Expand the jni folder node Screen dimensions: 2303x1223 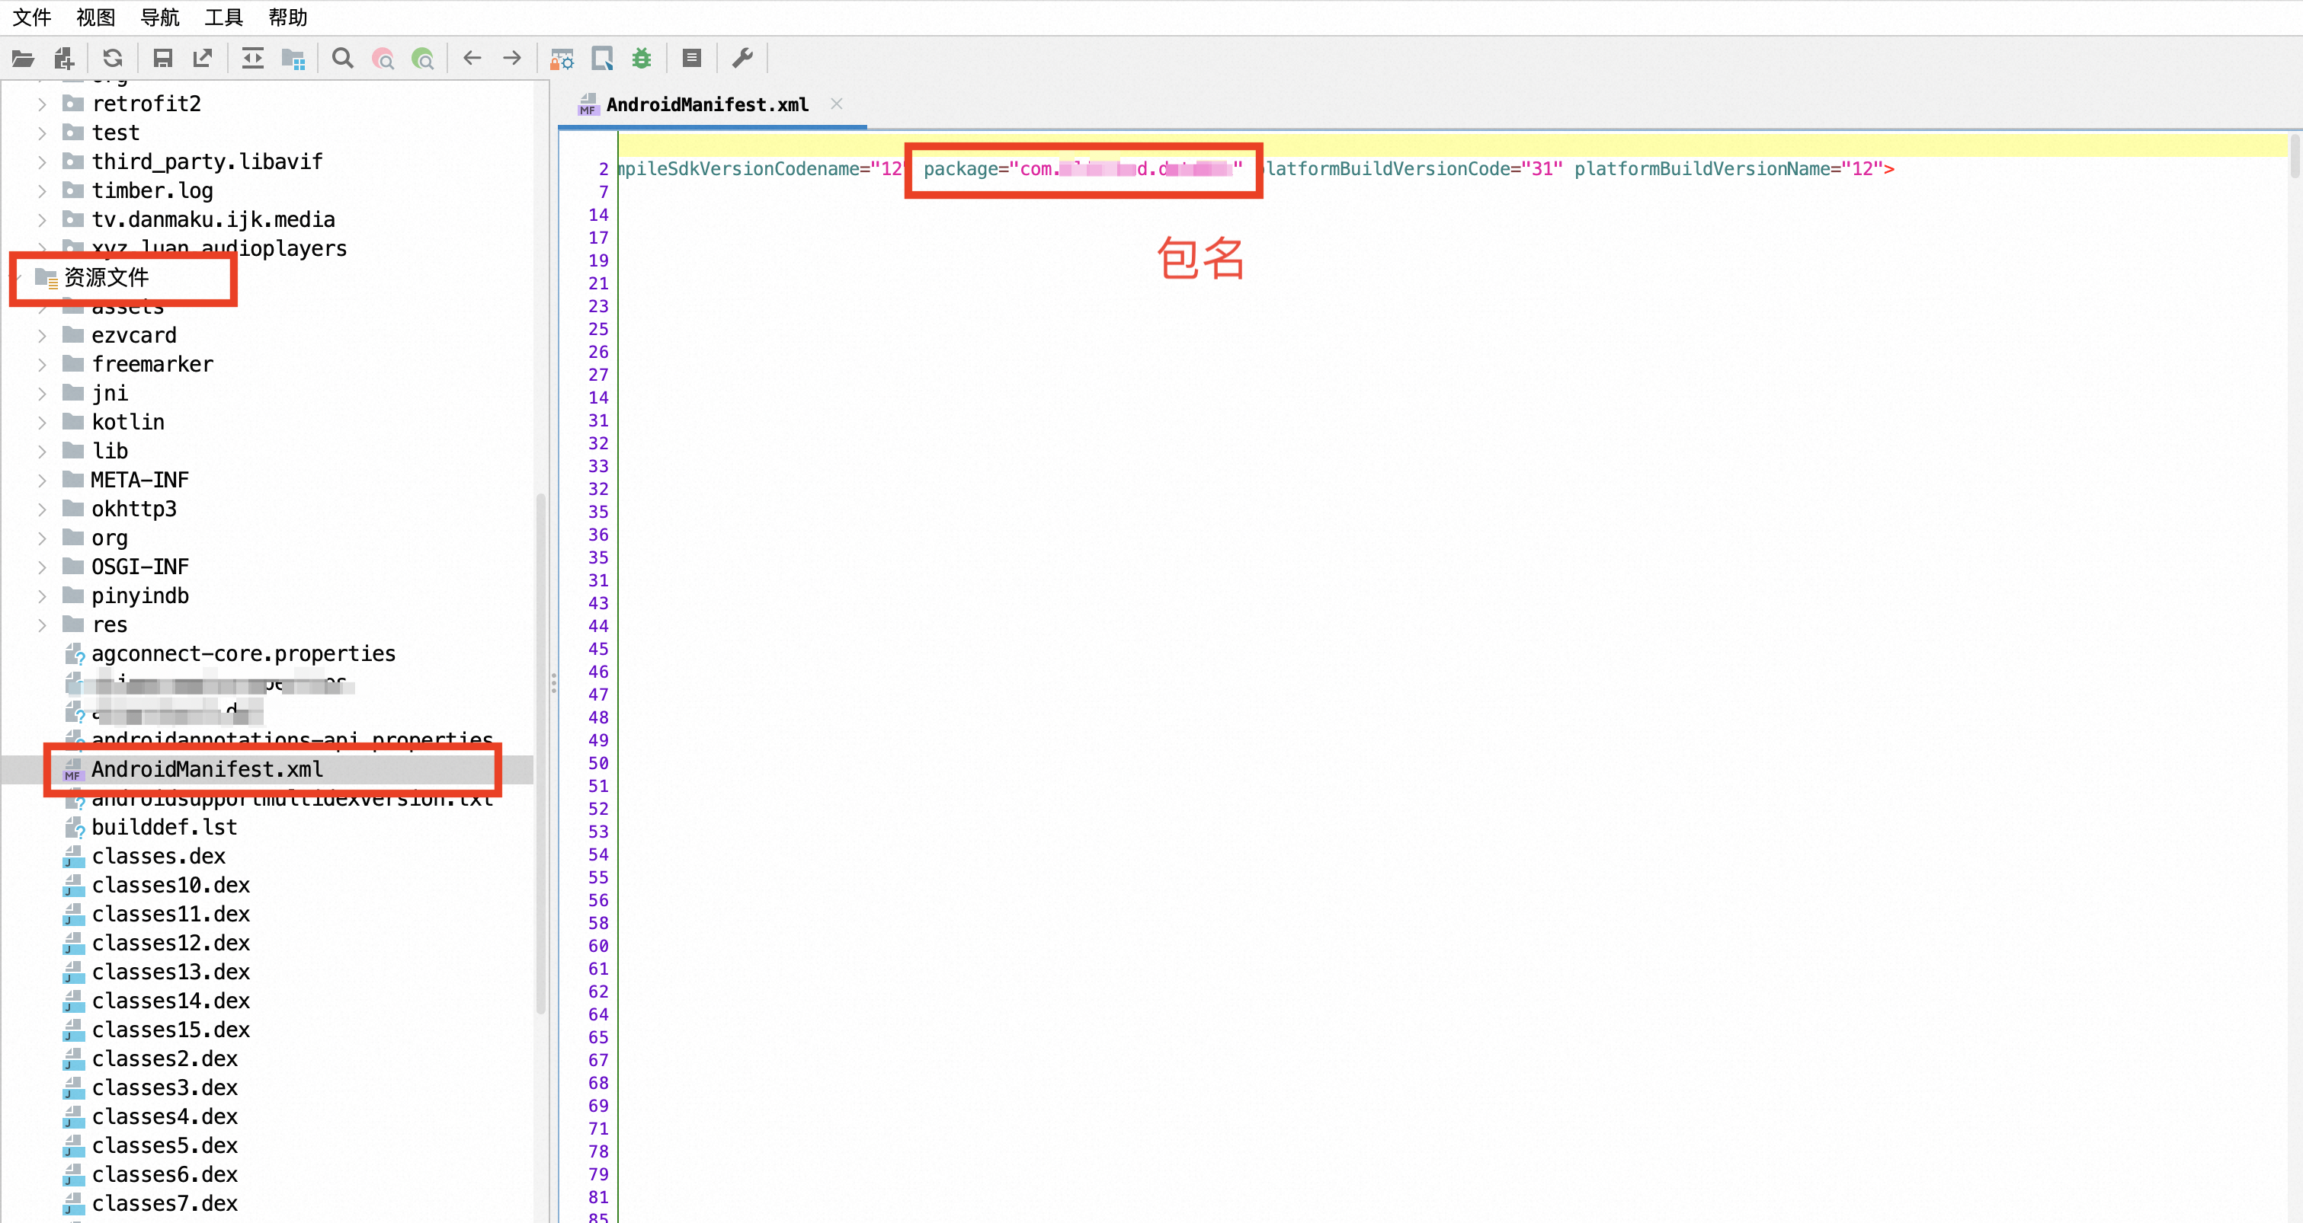(x=42, y=394)
